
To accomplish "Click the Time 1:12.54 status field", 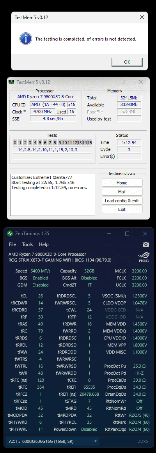I will 129,142.
